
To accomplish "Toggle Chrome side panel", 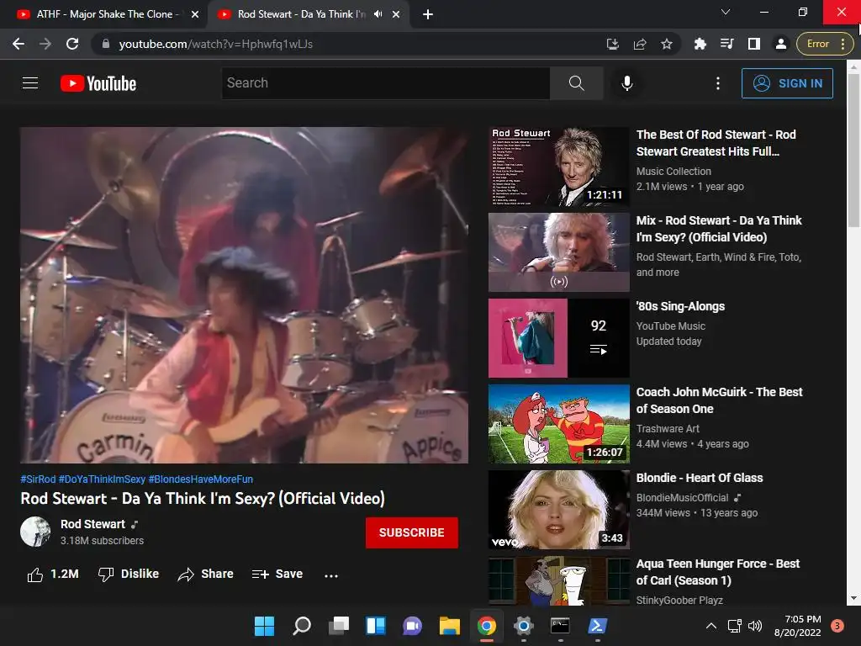I will click(x=754, y=44).
